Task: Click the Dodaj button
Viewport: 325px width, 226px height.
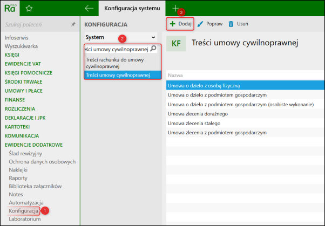Action: pyautogui.click(x=180, y=24)
